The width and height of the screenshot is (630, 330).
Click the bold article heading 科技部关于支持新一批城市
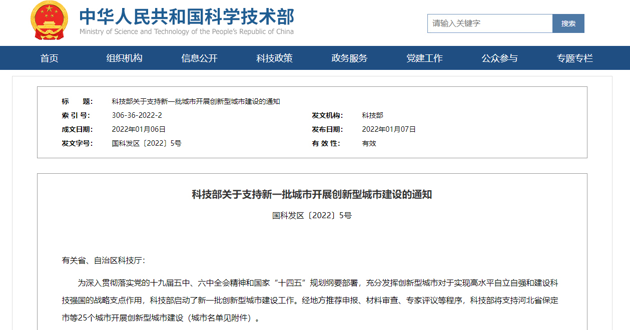(312, 195)
